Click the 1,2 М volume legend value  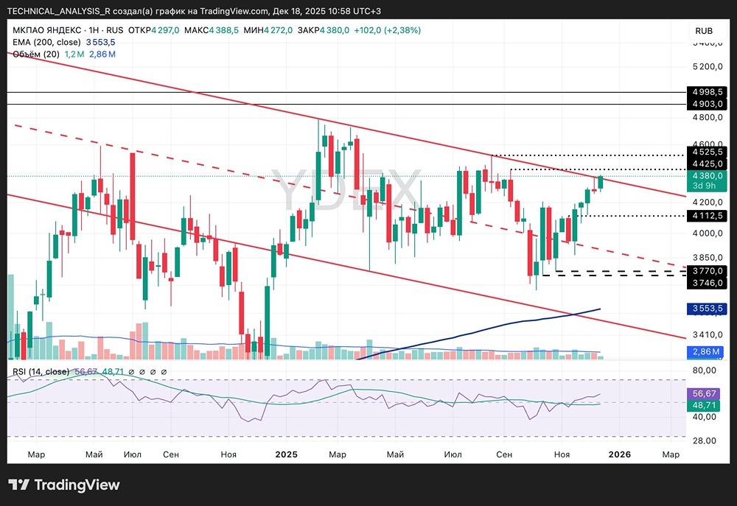tap(74, 54)
